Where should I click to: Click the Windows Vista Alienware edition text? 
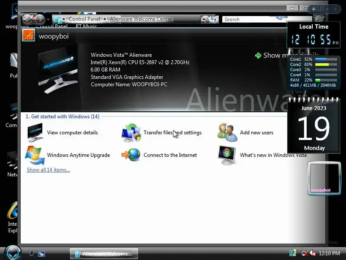(122, 55)
